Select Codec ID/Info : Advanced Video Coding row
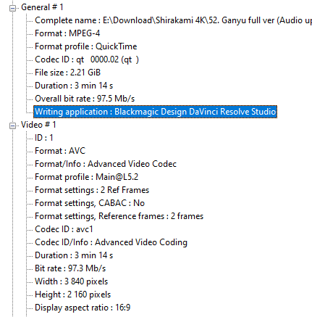The height and width of the screenshot is (317, 312). tap(111, 242)
